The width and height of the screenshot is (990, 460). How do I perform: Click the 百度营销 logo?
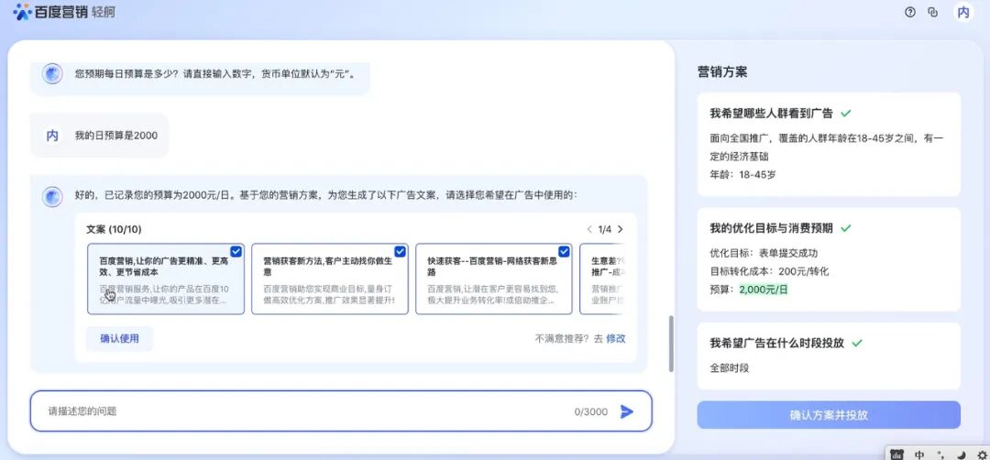coord(49,12)
